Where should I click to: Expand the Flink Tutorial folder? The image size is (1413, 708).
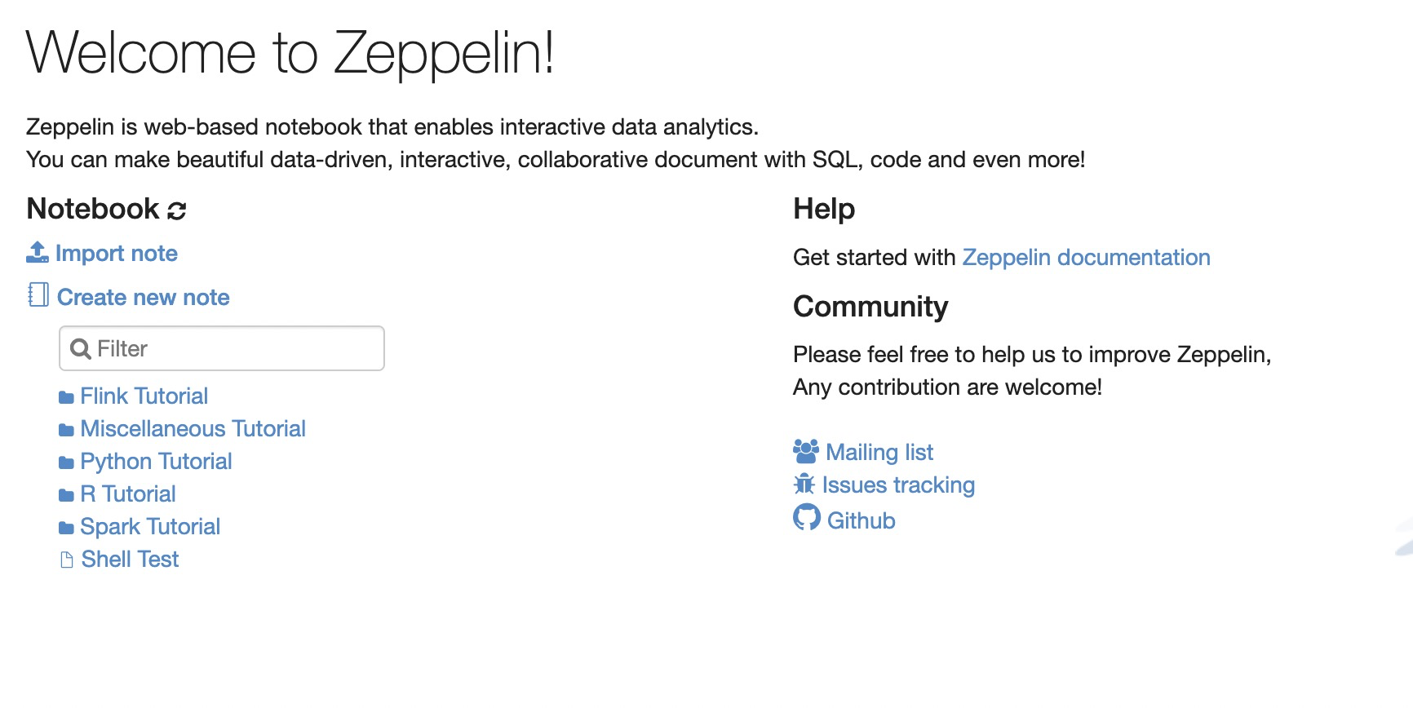[x=144, y=396]
